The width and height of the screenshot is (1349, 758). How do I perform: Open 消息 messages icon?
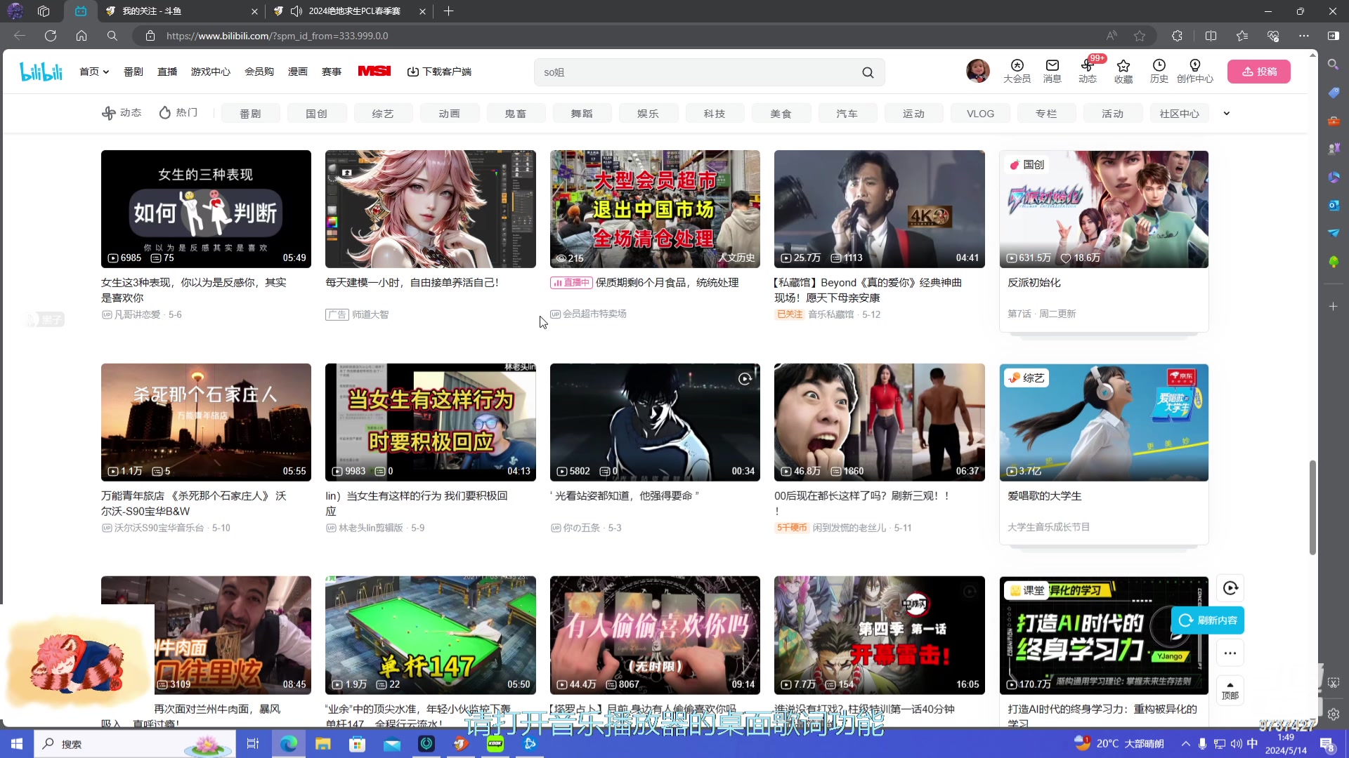coord(1052,71)
